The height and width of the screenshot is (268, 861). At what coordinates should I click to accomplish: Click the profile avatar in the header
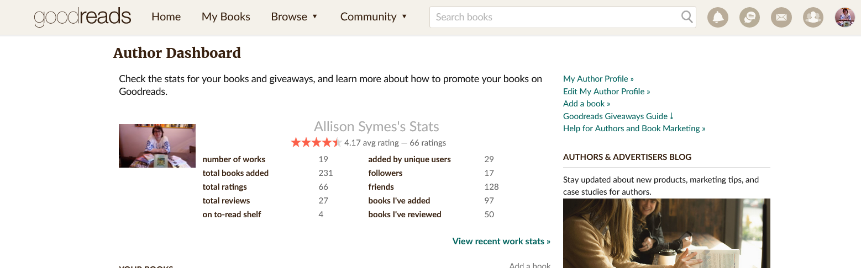coord(844,18)
